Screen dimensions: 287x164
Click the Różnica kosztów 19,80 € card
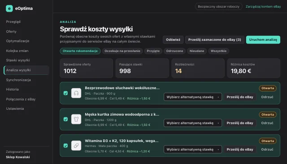coord(253,68)
